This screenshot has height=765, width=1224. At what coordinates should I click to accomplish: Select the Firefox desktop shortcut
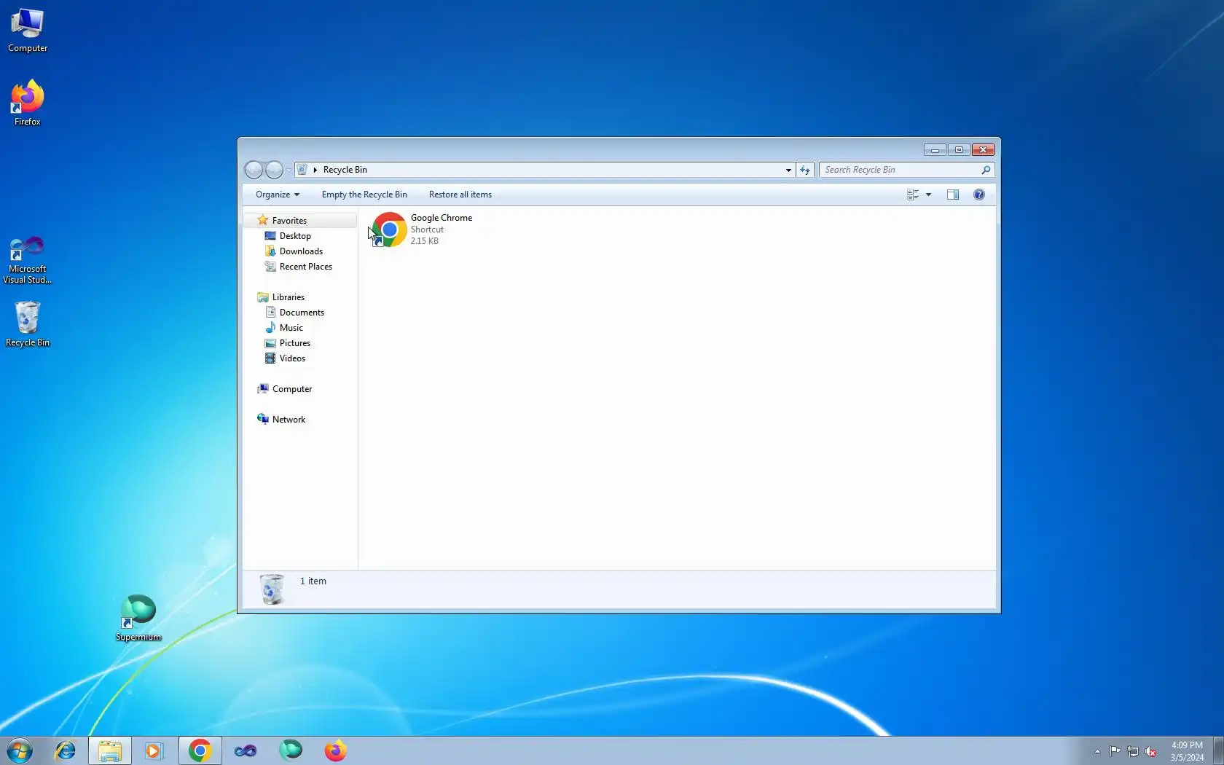click(x=28, y=103)
